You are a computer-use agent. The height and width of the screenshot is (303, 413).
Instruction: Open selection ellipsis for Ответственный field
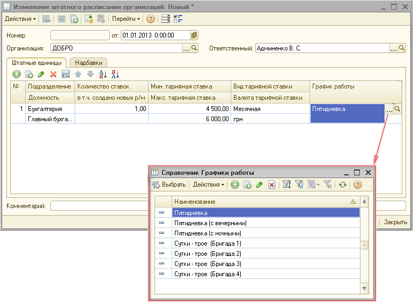(394, 48)
